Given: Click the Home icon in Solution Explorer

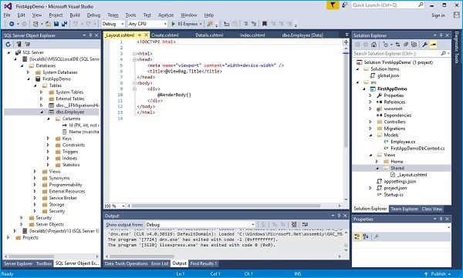Looking at the screenshot, I should click(373, 45).
